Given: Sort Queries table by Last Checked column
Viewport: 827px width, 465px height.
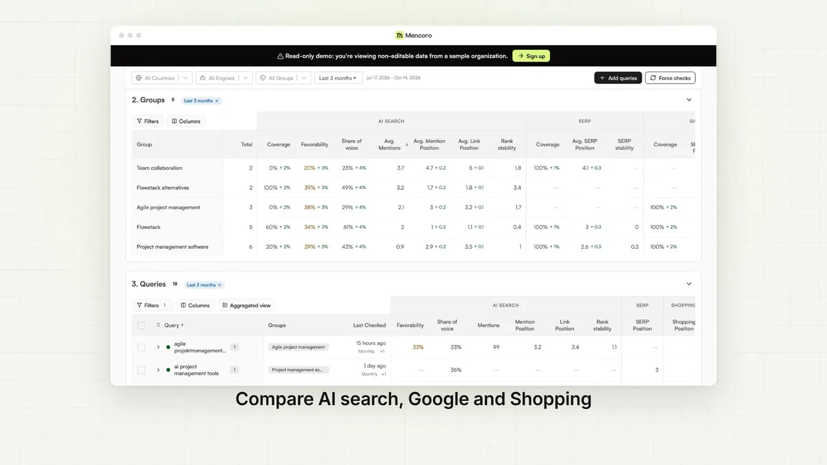Looking at the screenshot, I should 370,325.
